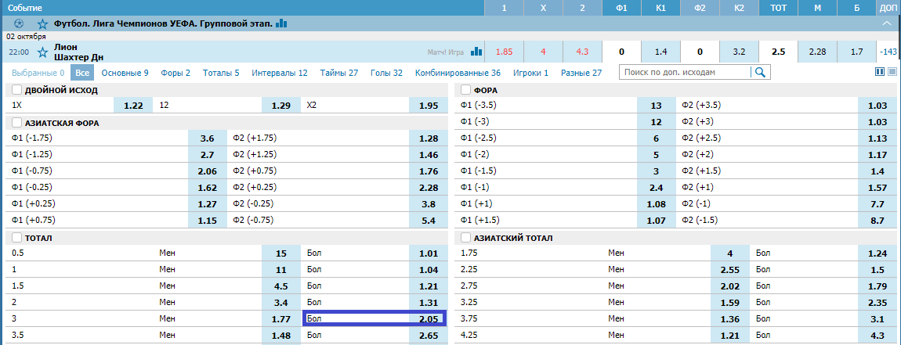The image size is (901, 345).
Task: Bet on away win at 4.3
Action: click(x=582, y=52)
